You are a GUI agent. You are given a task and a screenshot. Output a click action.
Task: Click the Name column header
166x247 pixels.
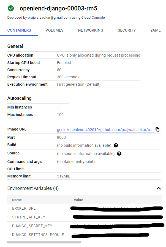click(17, 200)
